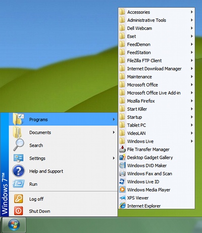202x233 pixels.
Task: Click the "VideoLAN" text
Action: point(136,133)
